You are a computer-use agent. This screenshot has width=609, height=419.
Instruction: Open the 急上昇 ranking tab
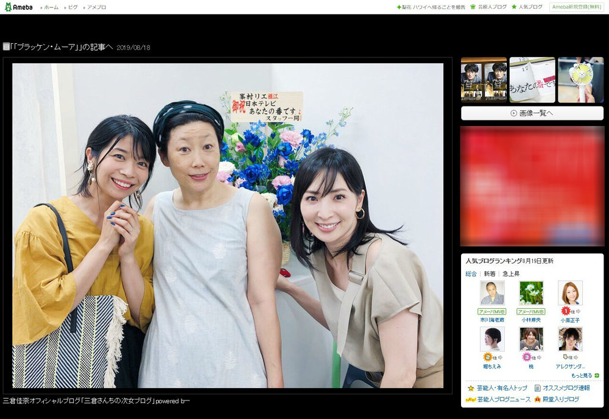[x=510, y=273]
